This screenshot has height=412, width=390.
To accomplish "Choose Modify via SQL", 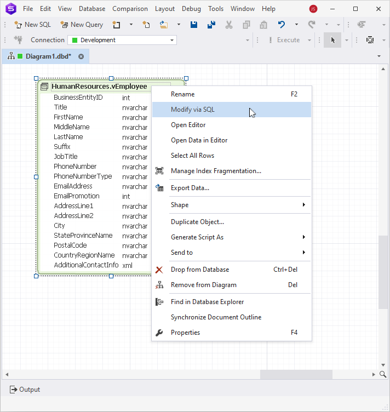I will tap(232, 110).
